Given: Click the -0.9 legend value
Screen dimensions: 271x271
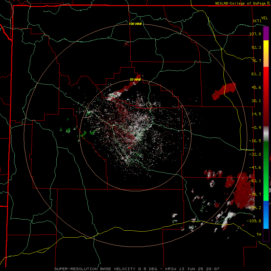Looking at the screenshot, I should click(x=256, y=128).
